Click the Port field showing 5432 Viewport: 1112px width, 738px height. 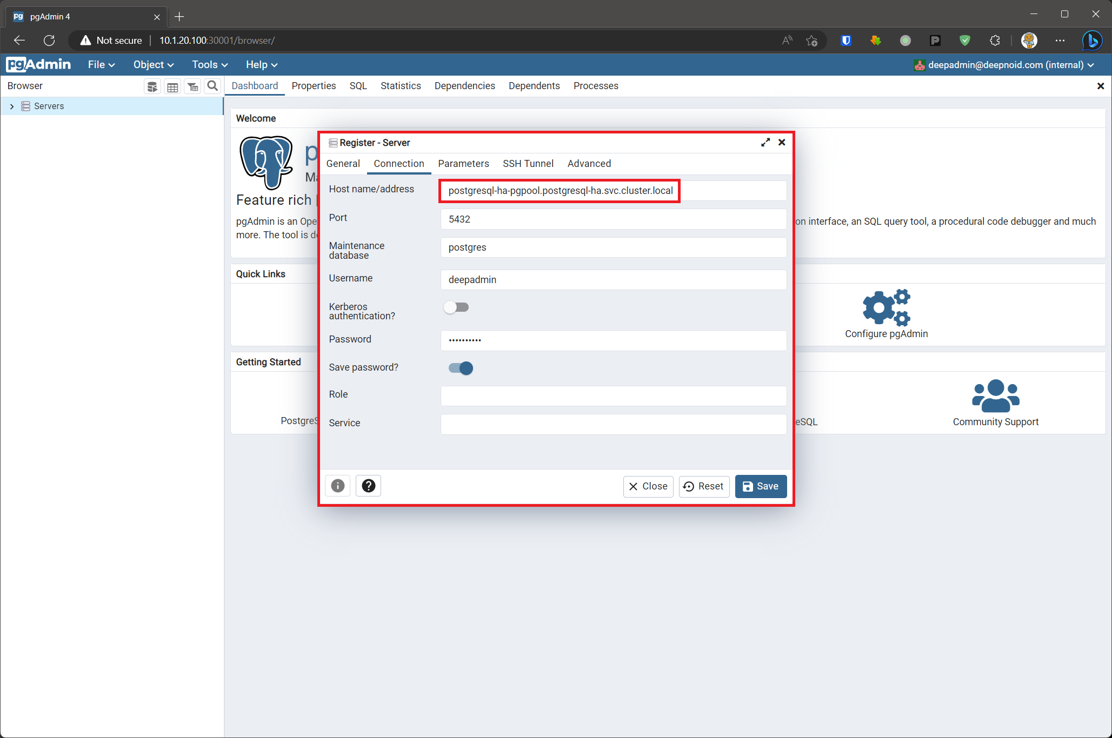tap(614, 219)
